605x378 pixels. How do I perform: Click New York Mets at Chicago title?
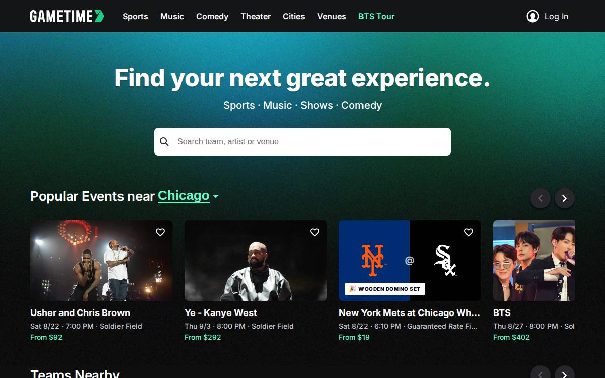(409, 313)
